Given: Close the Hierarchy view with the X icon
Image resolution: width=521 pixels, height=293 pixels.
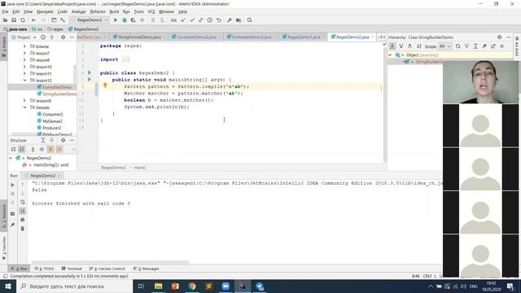Looking at the screenshot, I should click(502, 46).
